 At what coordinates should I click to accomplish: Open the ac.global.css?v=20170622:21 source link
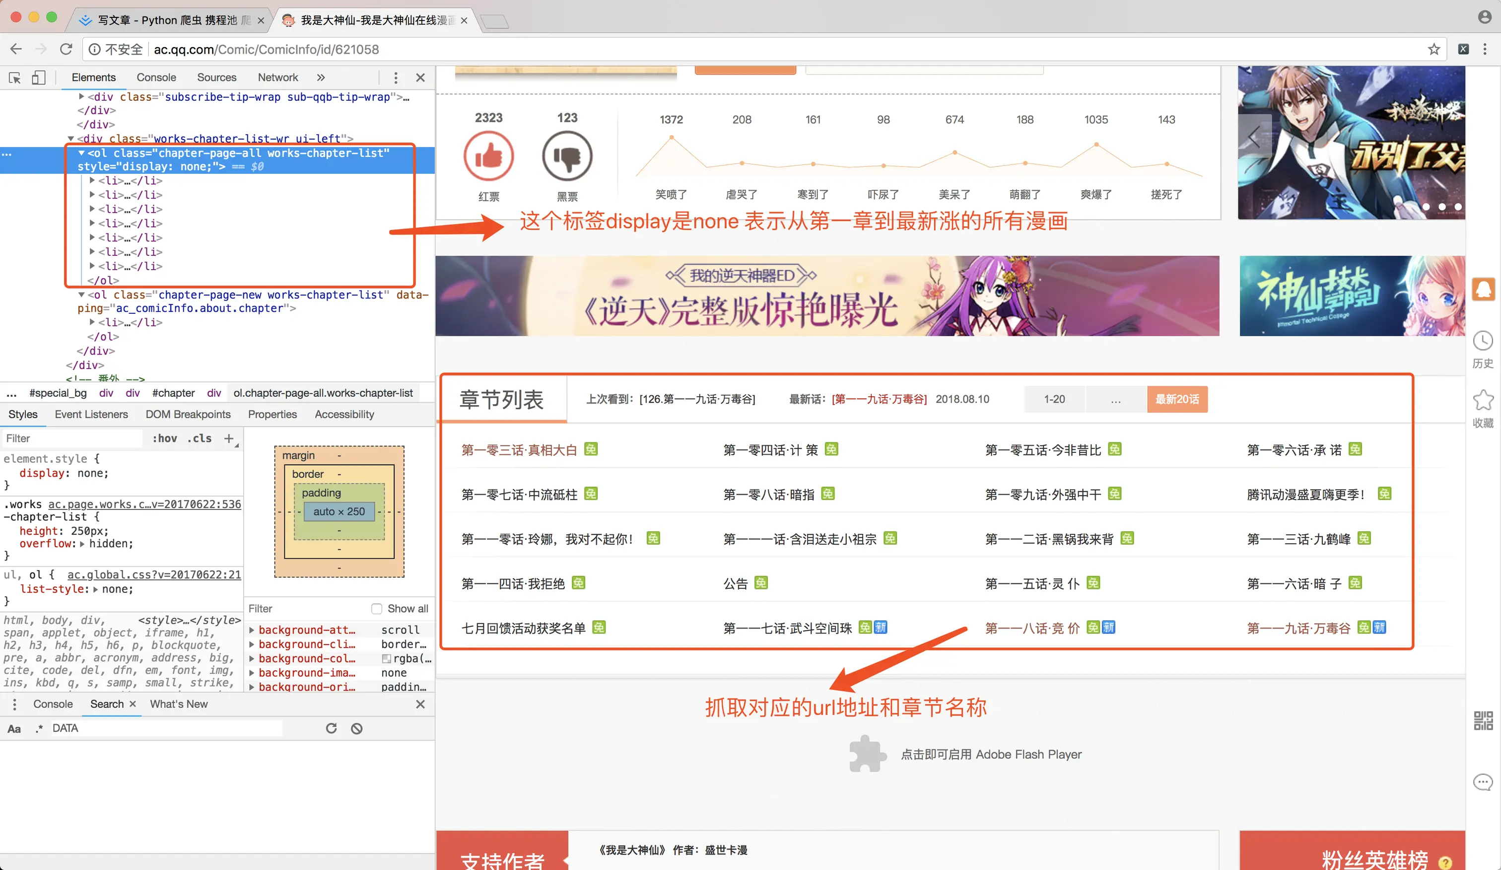tap(154, 575)
